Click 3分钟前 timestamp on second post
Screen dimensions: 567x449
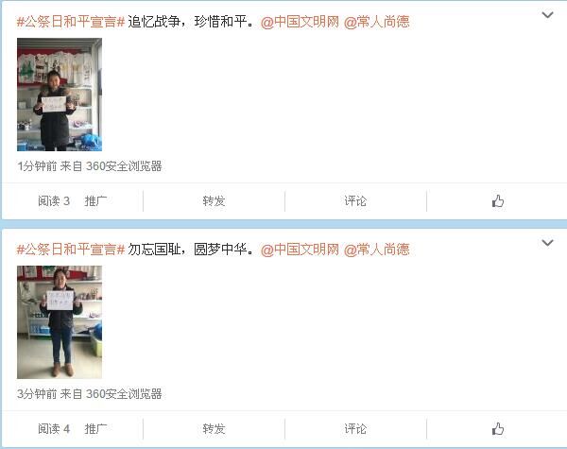(x=37, y=394)
